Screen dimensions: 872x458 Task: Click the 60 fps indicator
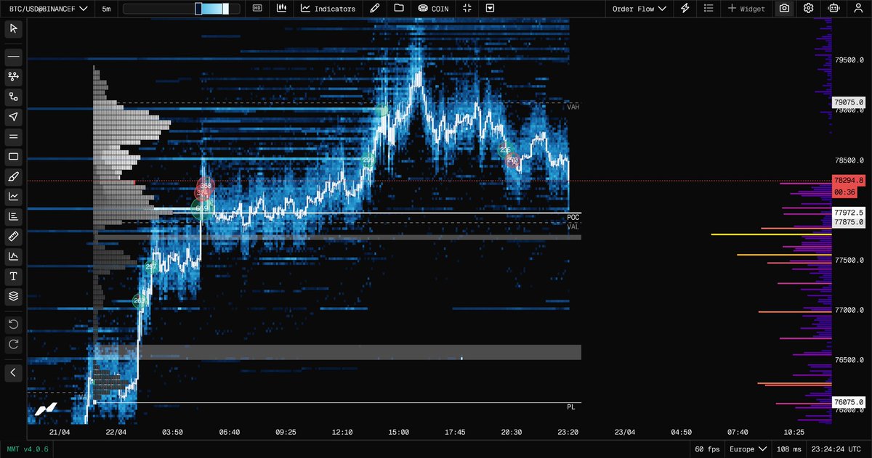coord(708,449)
